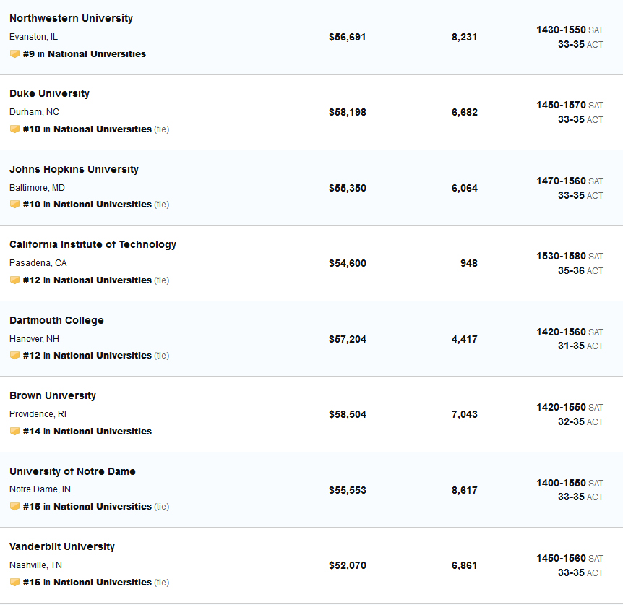Click the ranking badge icon in Caltech row
Image resolution: width=623 pixels, height=605 pixels.
[14, 280]
